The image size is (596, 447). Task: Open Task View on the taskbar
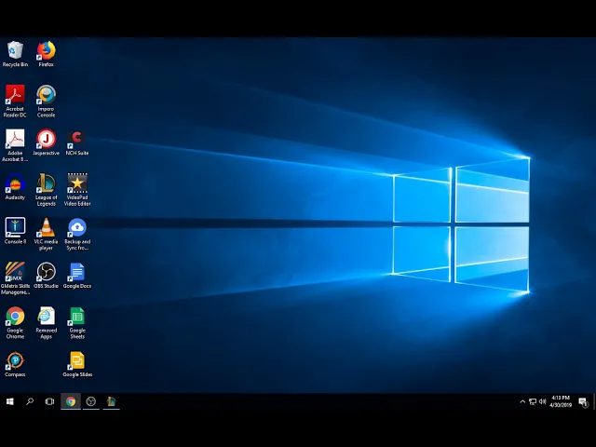49,401
